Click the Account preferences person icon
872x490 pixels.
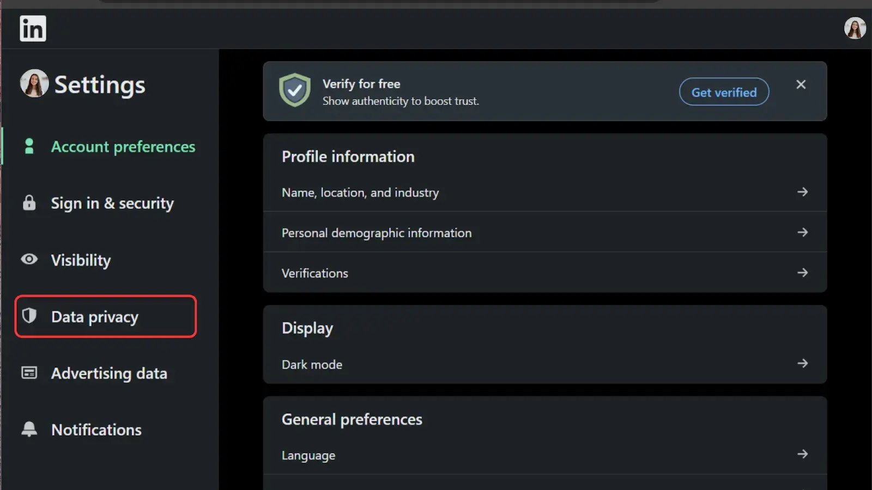(29, 146)
